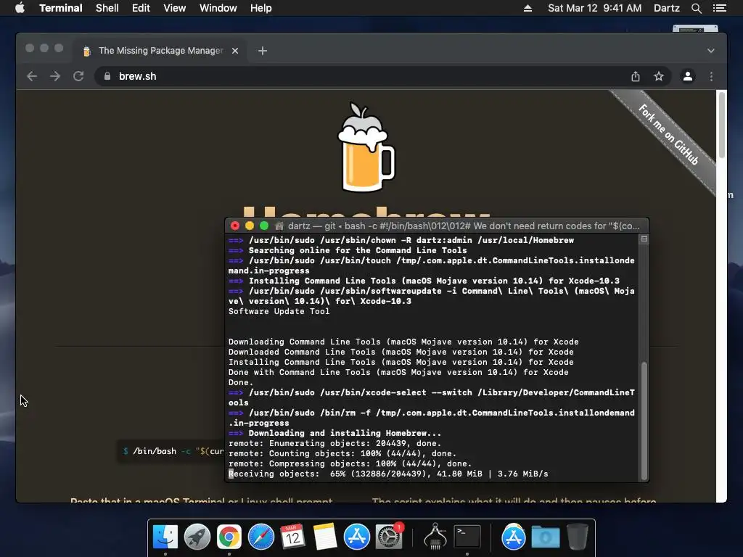Open Finder from the Dock

point(165,537)
